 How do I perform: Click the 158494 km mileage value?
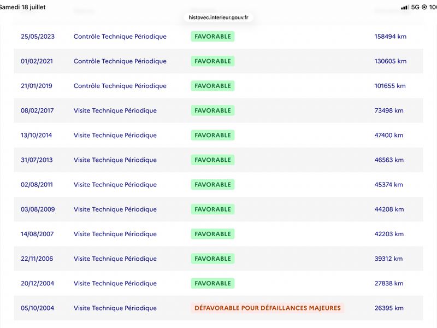pyautogui.click(x=390, y=37)
